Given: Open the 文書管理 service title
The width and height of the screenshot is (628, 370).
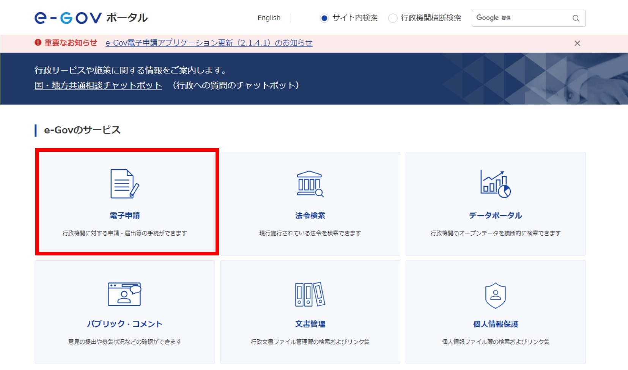Looking at the screenshot, I should click(310, 324).
